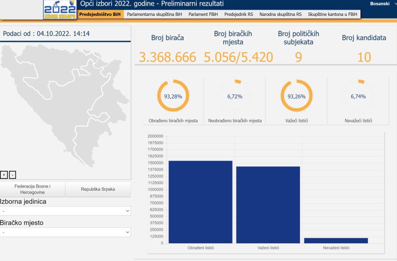Click the Nevažeći listići 6,74% gauge
Image resolution: width=397 pixels, height=261 pixels.
point(358,96)
